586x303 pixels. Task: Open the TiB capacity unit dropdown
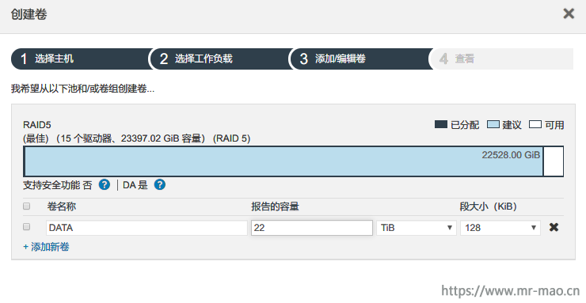pyautogui.click(x=417, y=228)
